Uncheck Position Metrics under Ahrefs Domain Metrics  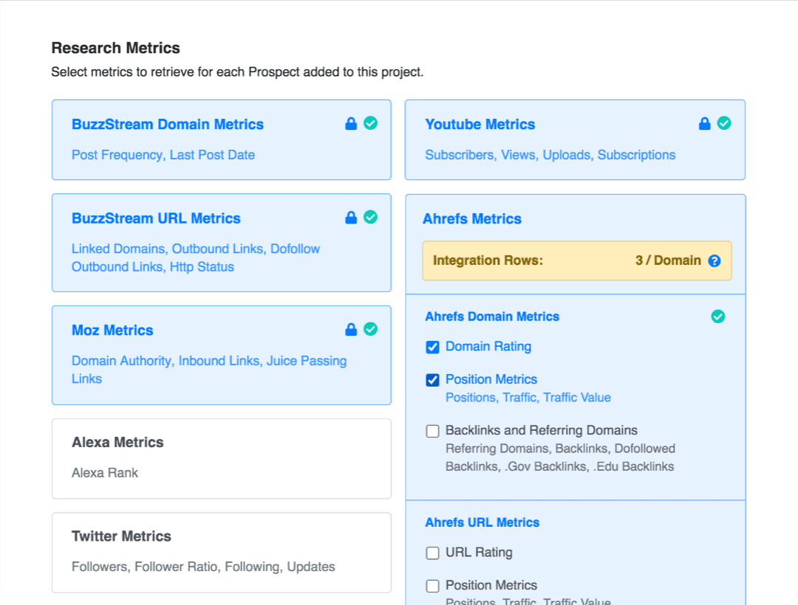[432, 380]
